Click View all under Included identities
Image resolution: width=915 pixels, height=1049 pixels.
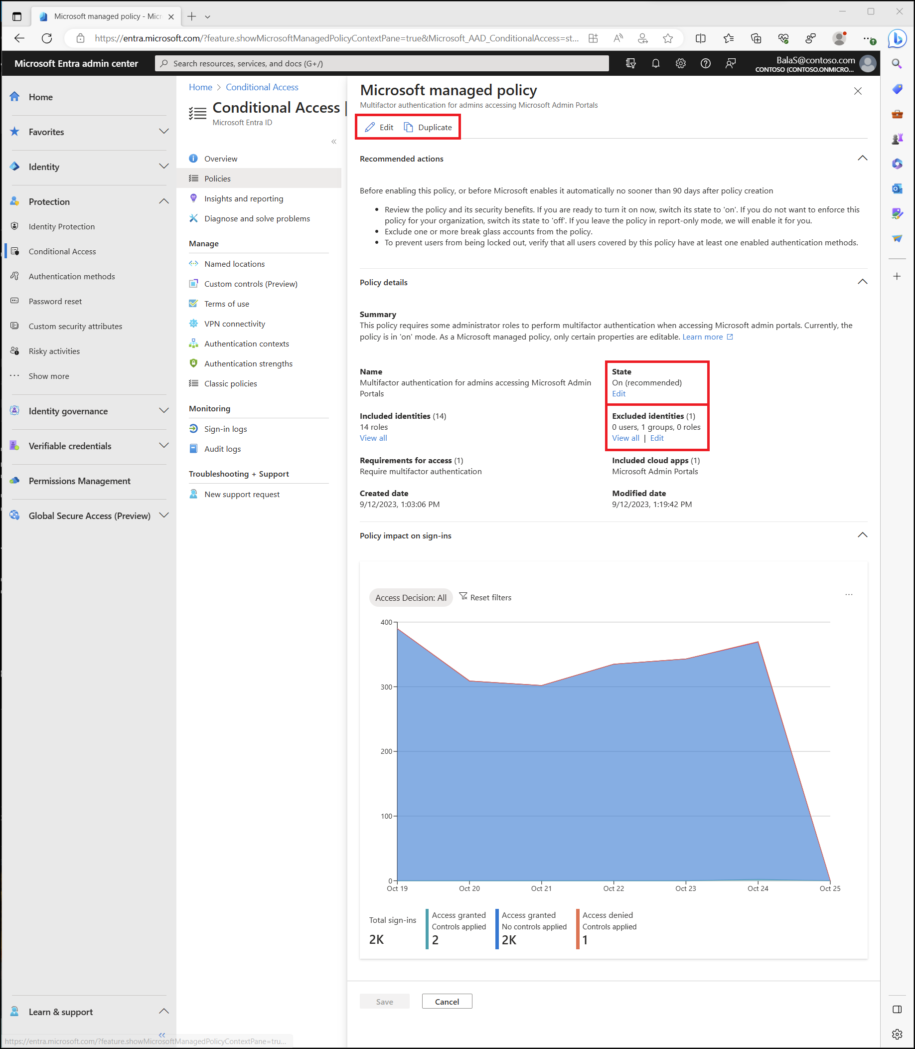(x=373, y=438)
